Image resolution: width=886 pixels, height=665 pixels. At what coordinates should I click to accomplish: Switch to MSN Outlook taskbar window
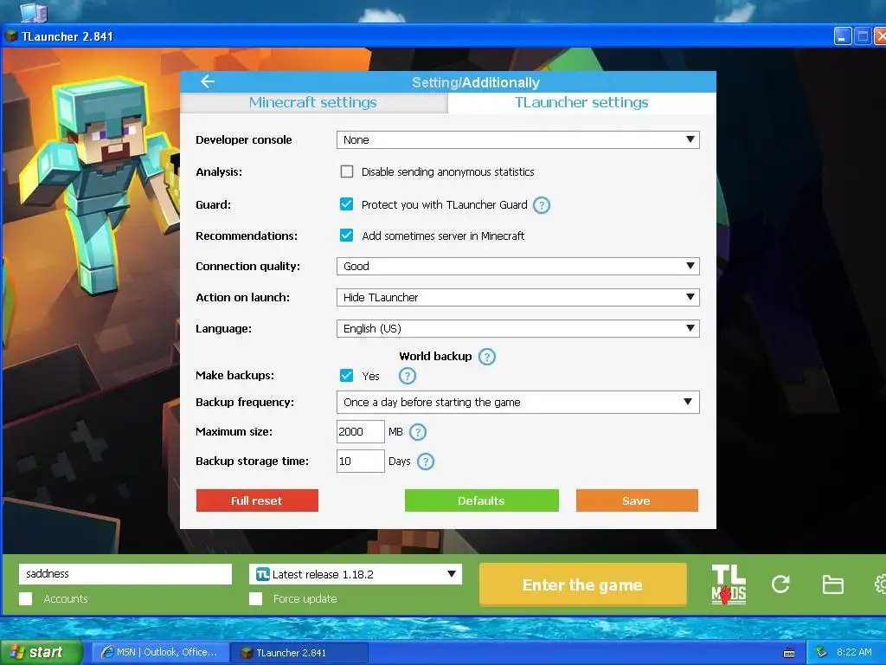point(160,652)
